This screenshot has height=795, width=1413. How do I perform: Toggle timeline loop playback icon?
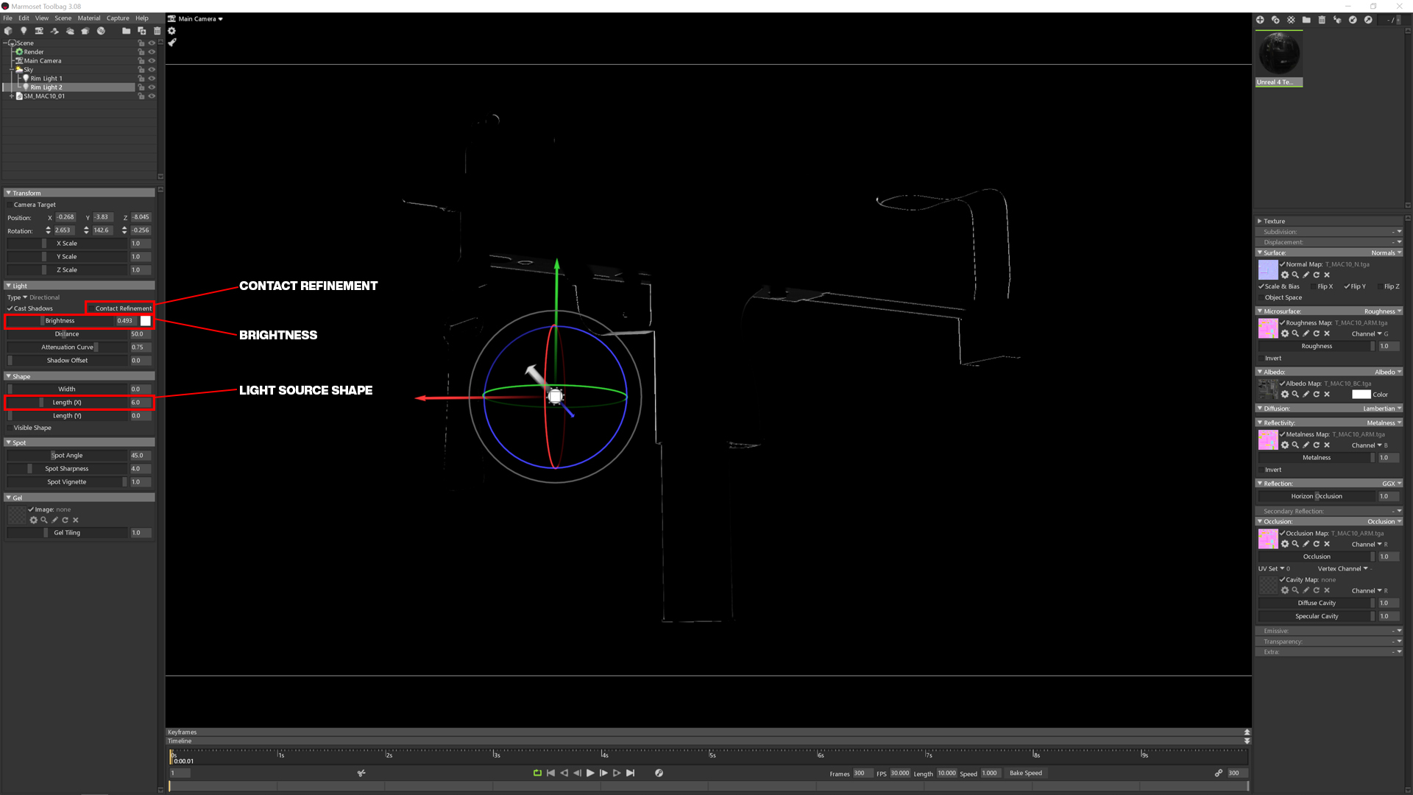point(537,773)
